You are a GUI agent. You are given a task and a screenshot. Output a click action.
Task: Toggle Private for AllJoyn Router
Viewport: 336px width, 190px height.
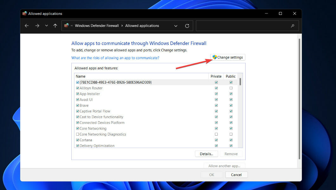click(x=216, y=88)
